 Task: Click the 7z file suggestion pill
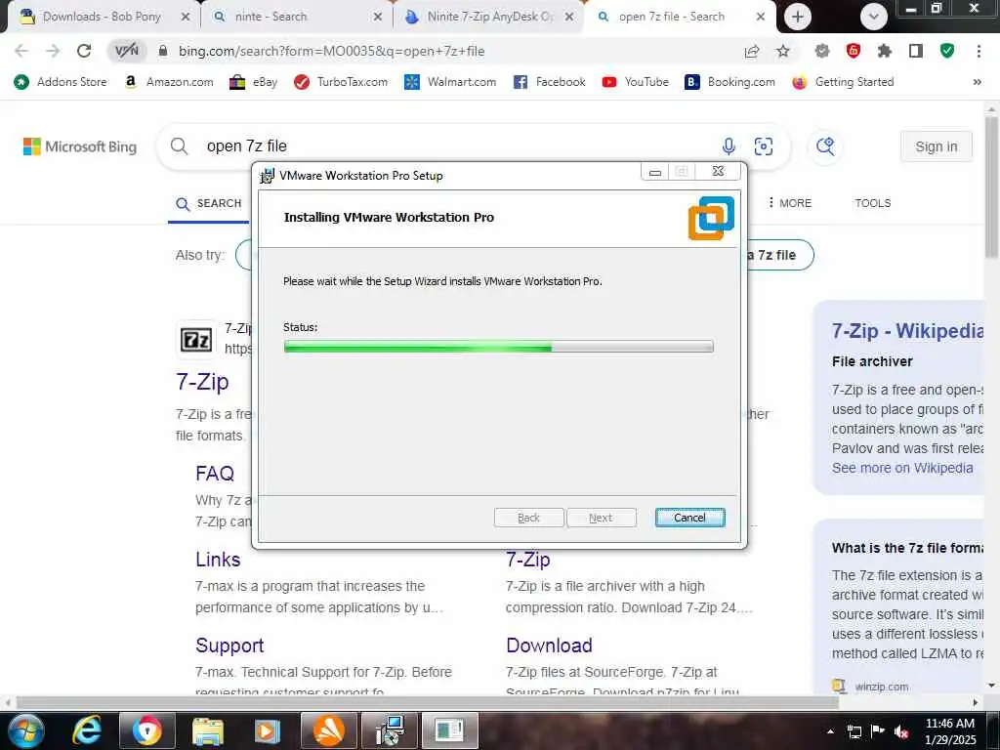pyautogui.click(x=780, y=255)
